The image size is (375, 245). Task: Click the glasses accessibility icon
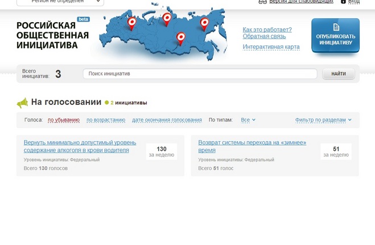[x=262, y=2]
